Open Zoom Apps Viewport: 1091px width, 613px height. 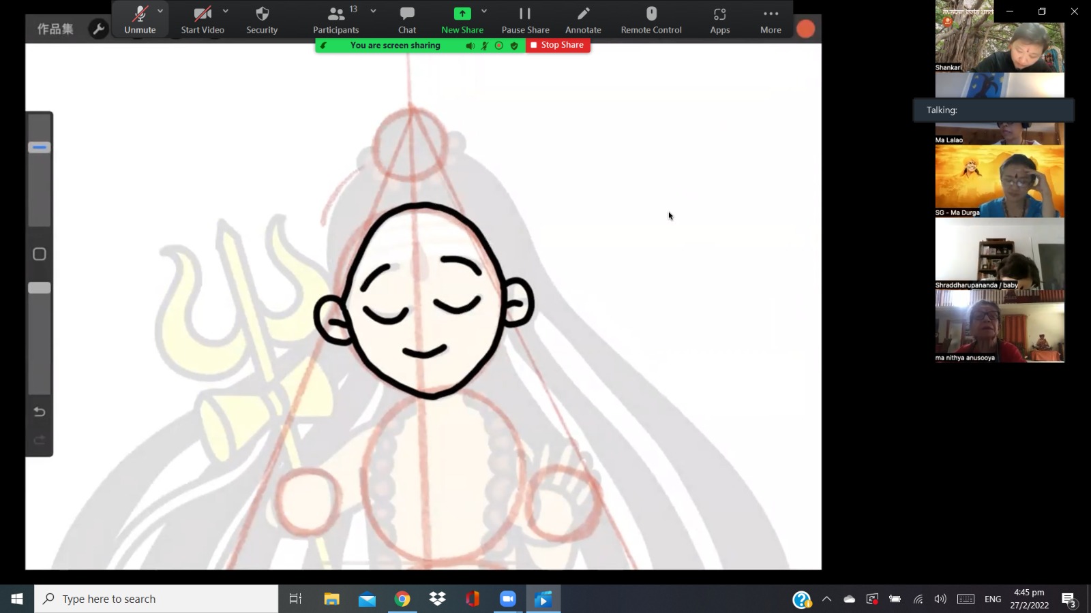pyautogui.click(x=719, y=20)
